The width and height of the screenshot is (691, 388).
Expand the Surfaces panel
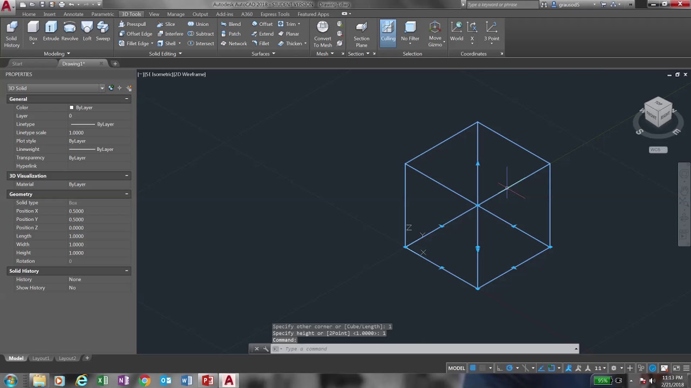tap(263, 54)
